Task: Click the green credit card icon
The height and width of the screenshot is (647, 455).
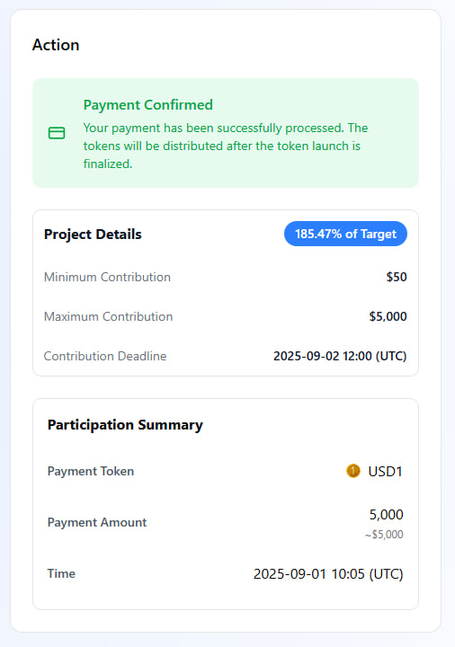Action: (x=57, y=133)
